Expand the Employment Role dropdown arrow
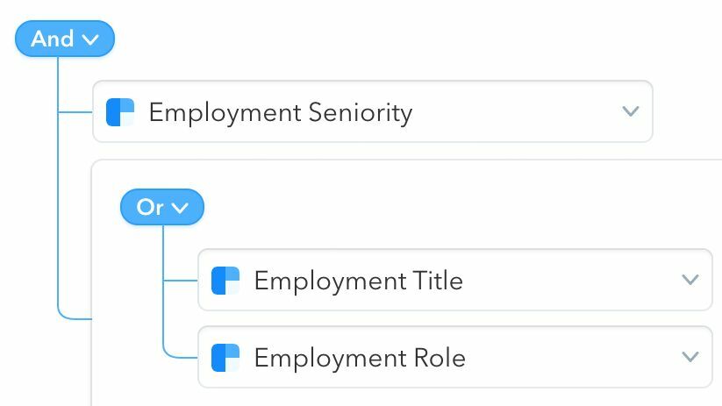 tap(690, 357)
